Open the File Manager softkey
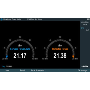Image resolution: width=90 pixels, height=90 pixels. (x=82, y=70)
